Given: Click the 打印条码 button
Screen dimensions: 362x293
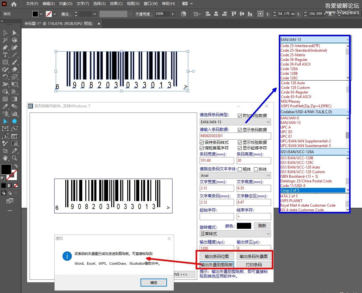Looking at the screenshot, I should pyautogui.click(x=254, y=265).
